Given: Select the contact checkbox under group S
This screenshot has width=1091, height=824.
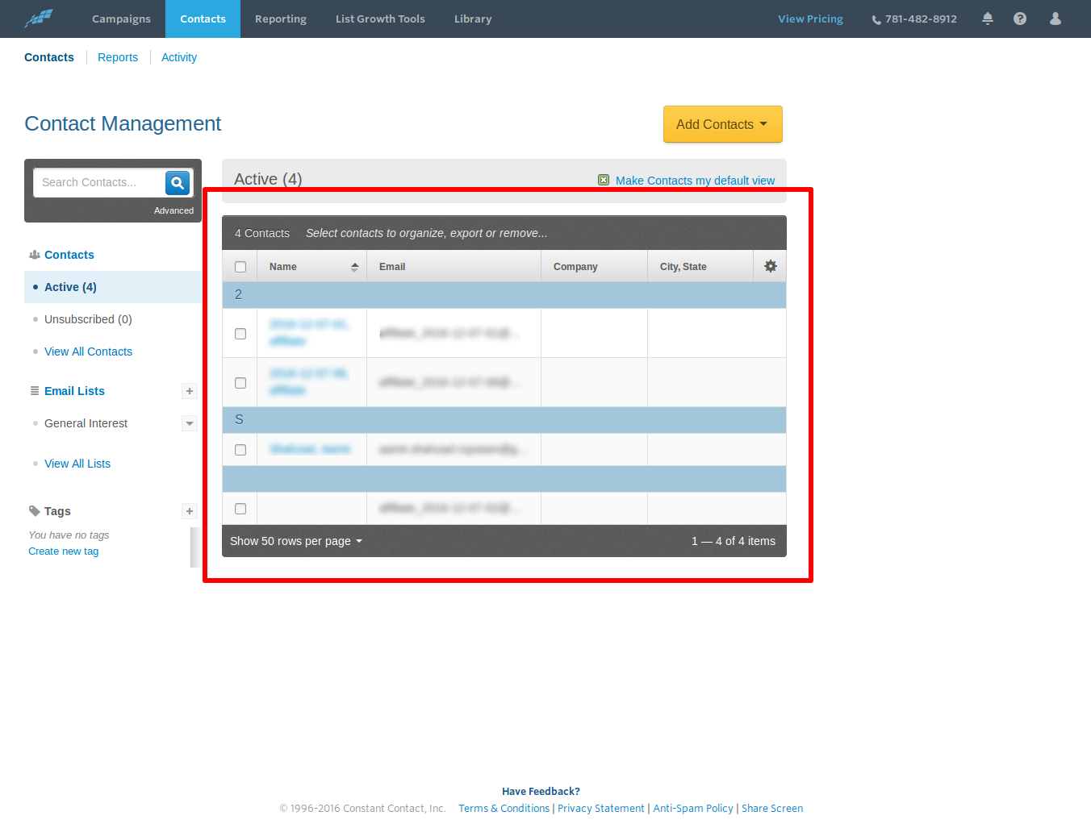Looking at the screenshot, I should [x=240, y=450].
